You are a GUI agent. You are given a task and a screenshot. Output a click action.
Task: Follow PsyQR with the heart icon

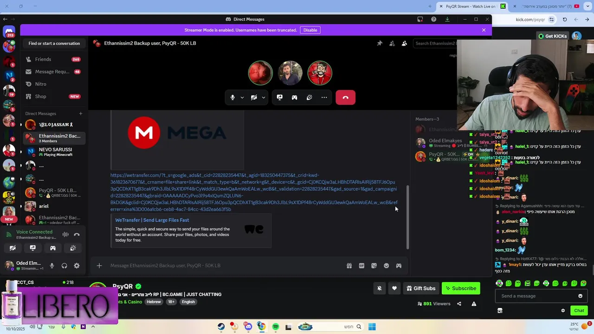point(394,288)
